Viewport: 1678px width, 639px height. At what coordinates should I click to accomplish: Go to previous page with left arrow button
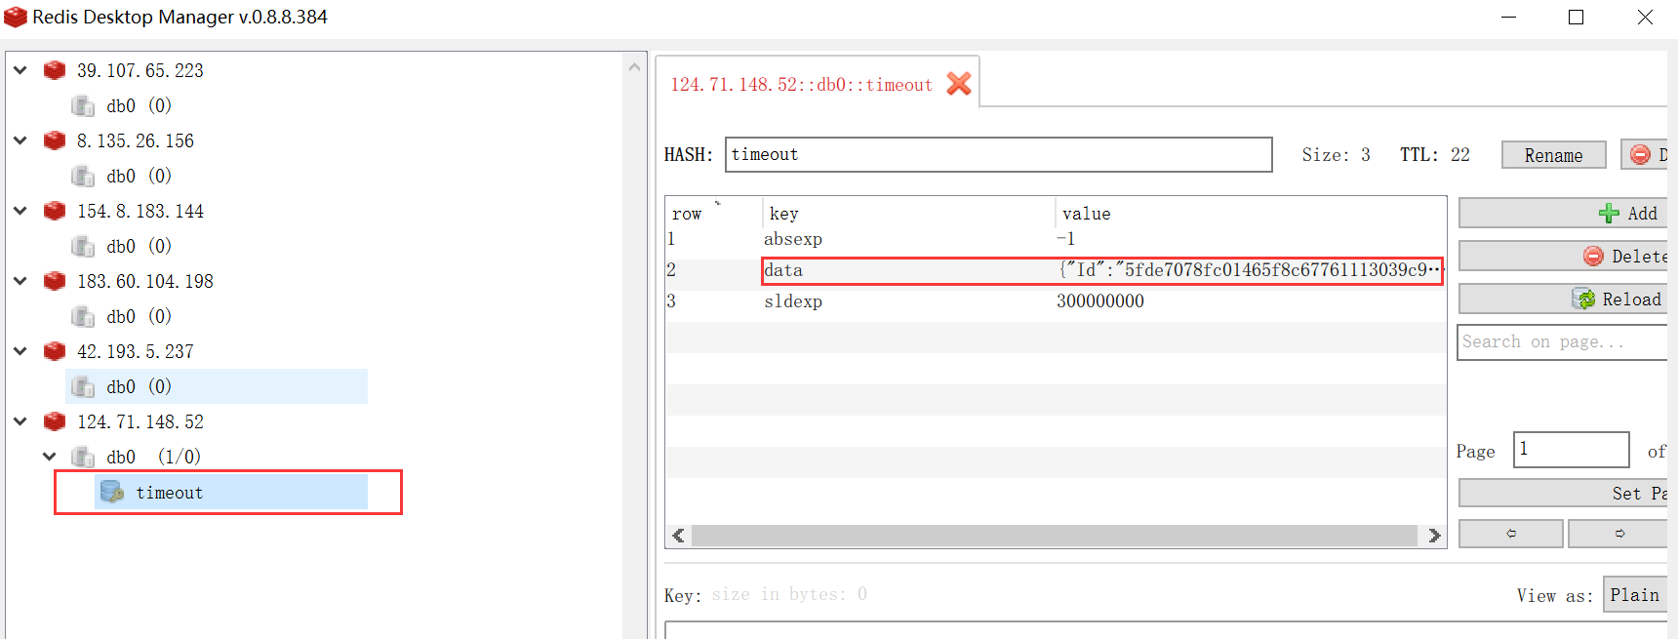click(1510, 534)
